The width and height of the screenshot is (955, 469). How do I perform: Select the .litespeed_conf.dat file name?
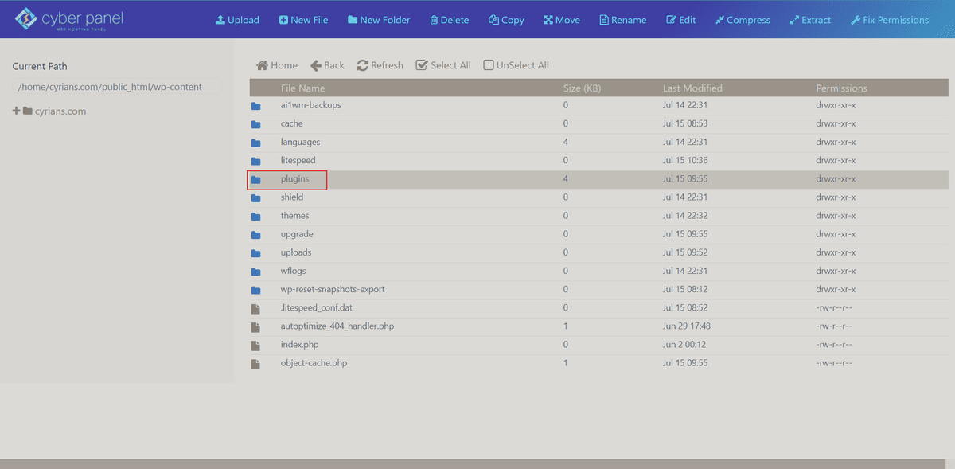[315, 307]
